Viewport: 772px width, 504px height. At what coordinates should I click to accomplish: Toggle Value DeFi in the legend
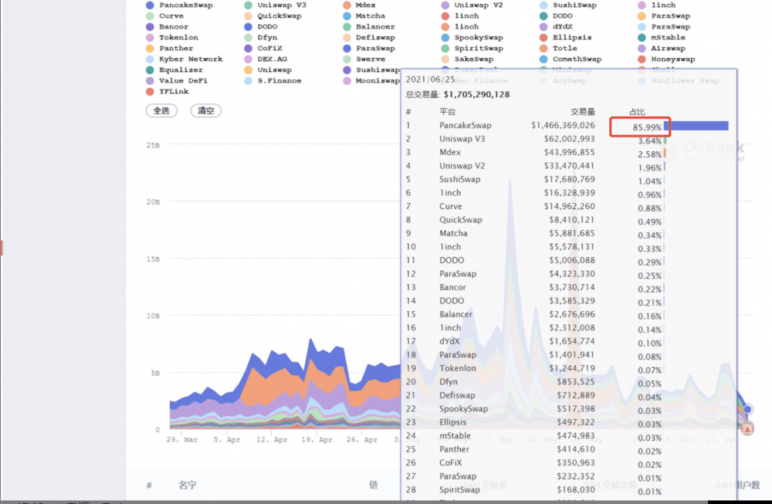tap(178, 81)
